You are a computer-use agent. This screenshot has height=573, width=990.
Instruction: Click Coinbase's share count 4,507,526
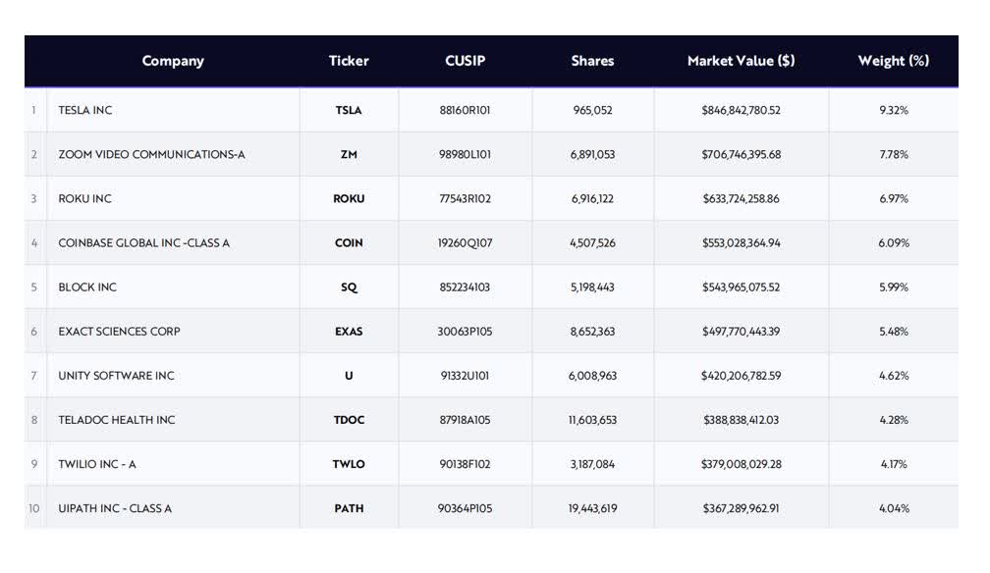point(592,243)
